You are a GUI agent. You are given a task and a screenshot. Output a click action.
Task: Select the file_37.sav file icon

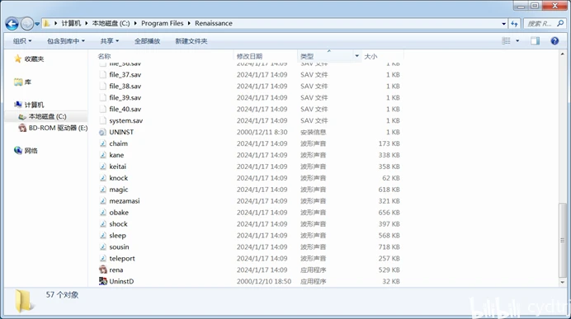[103, 74]
